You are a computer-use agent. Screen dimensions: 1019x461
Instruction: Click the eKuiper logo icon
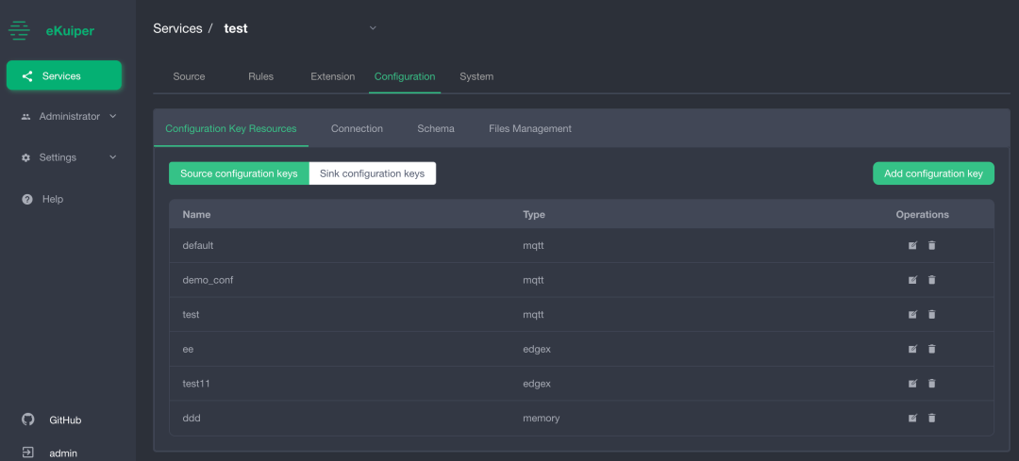(19, 30)
